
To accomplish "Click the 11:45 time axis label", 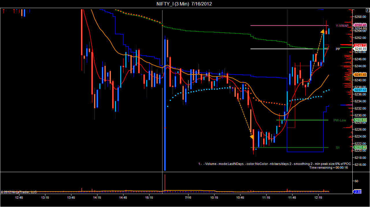I will 292,198.
